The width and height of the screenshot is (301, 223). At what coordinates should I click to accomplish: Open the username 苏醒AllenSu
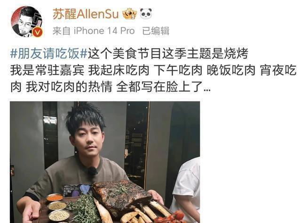point(86,14)
